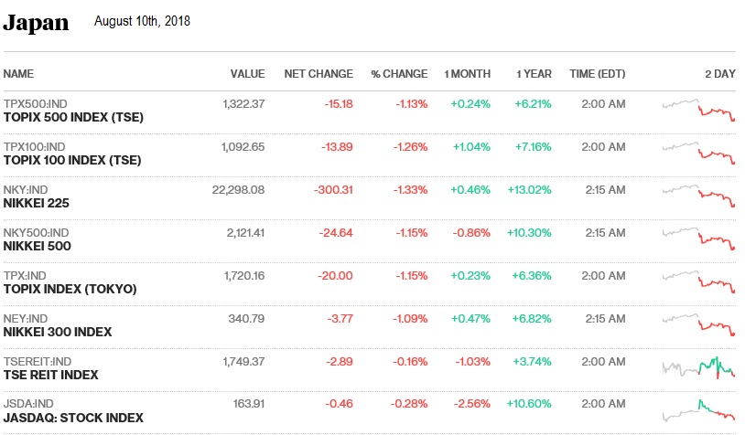Click the -1.33% change for NIKKEI 225

411,190
